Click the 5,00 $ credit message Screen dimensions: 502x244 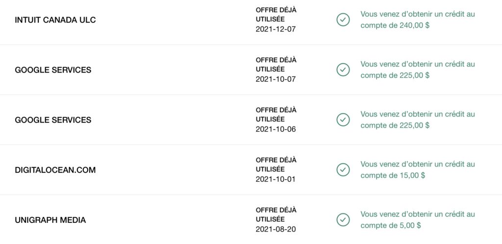pos(418,220)
